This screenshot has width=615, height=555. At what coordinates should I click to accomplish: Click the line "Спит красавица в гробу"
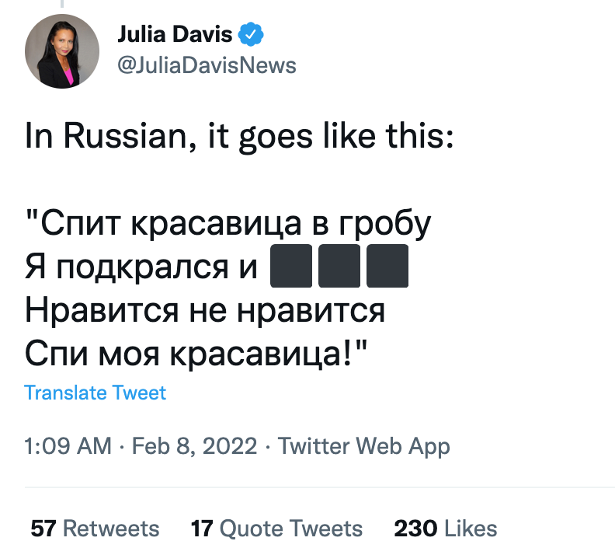pos(228,224)
